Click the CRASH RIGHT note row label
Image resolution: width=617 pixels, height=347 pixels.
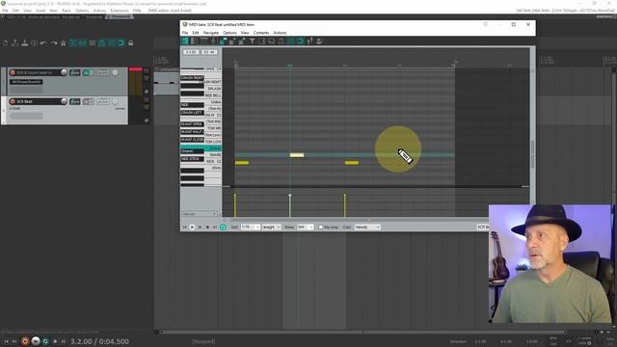coord(192,78)
